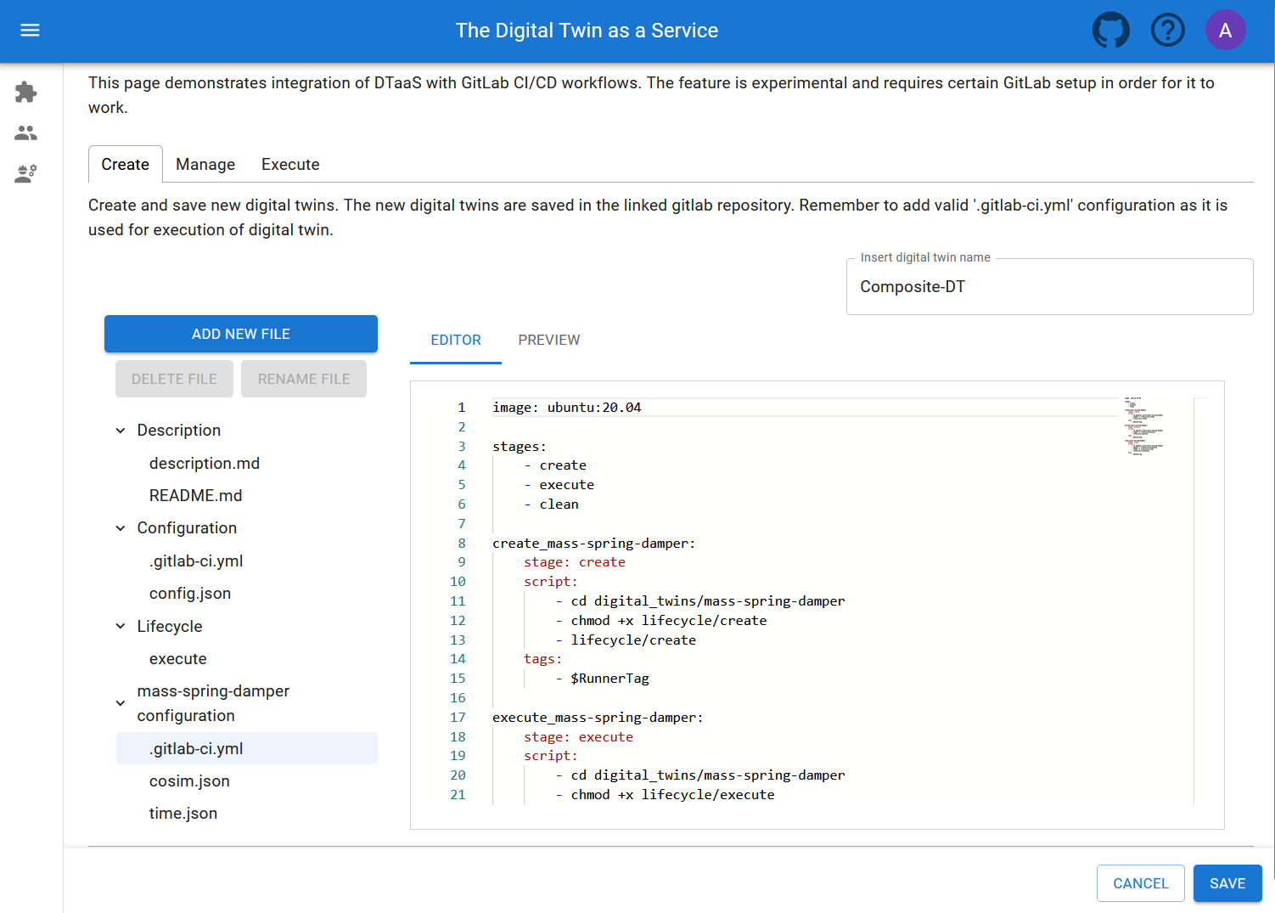Click the Add New File button
This screenshot has height=913, width=1275.
(241, 334)
